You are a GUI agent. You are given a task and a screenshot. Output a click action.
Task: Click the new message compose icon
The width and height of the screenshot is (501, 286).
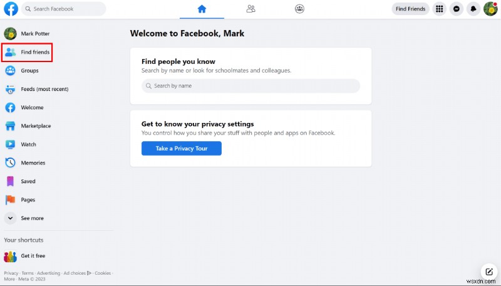(489, 272)
